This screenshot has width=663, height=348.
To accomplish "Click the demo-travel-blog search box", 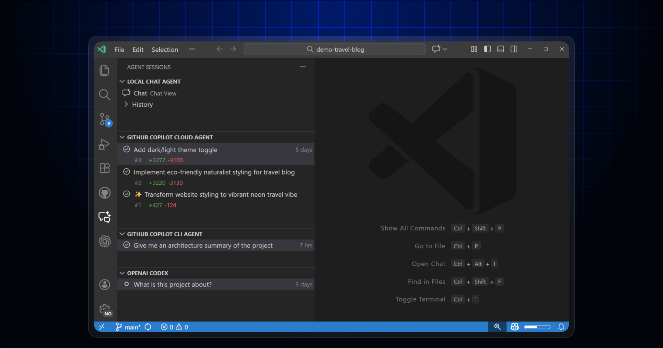I will [x=334, y=49].
